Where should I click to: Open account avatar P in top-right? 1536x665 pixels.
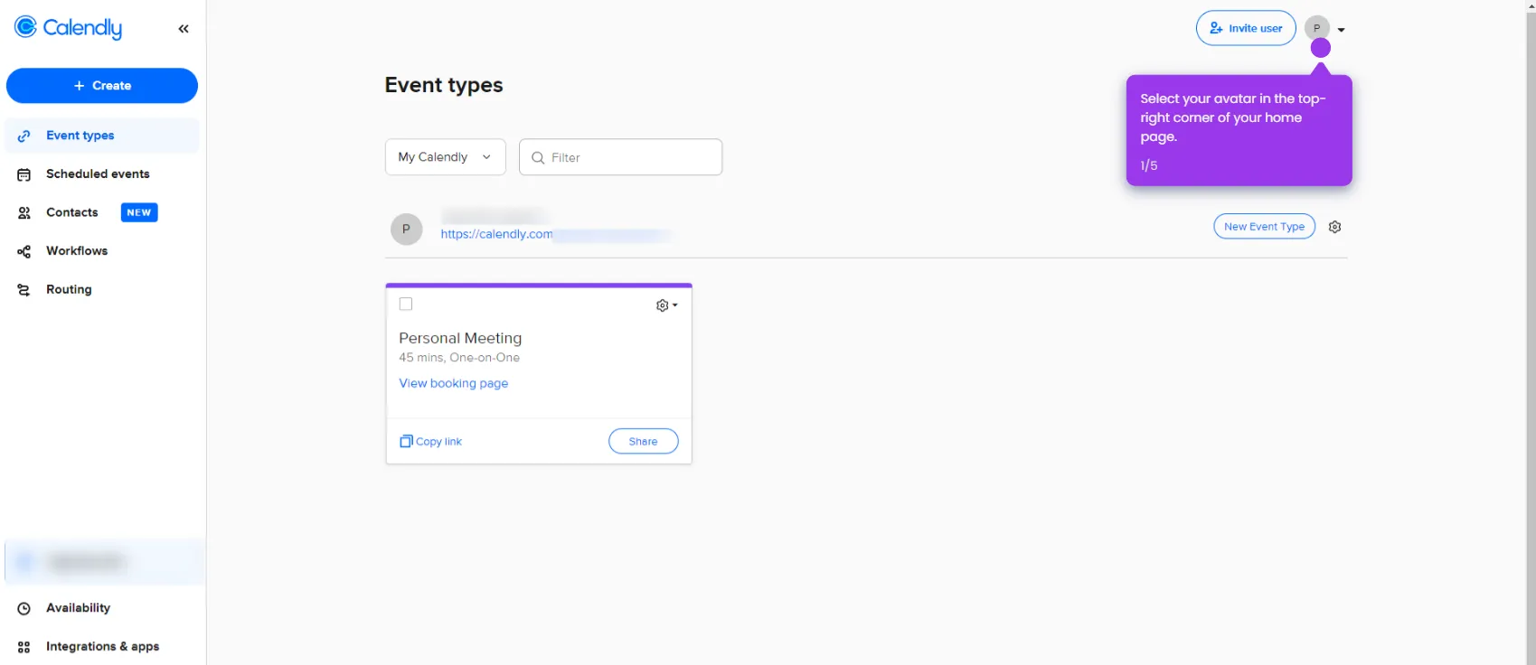point(1316,28)
